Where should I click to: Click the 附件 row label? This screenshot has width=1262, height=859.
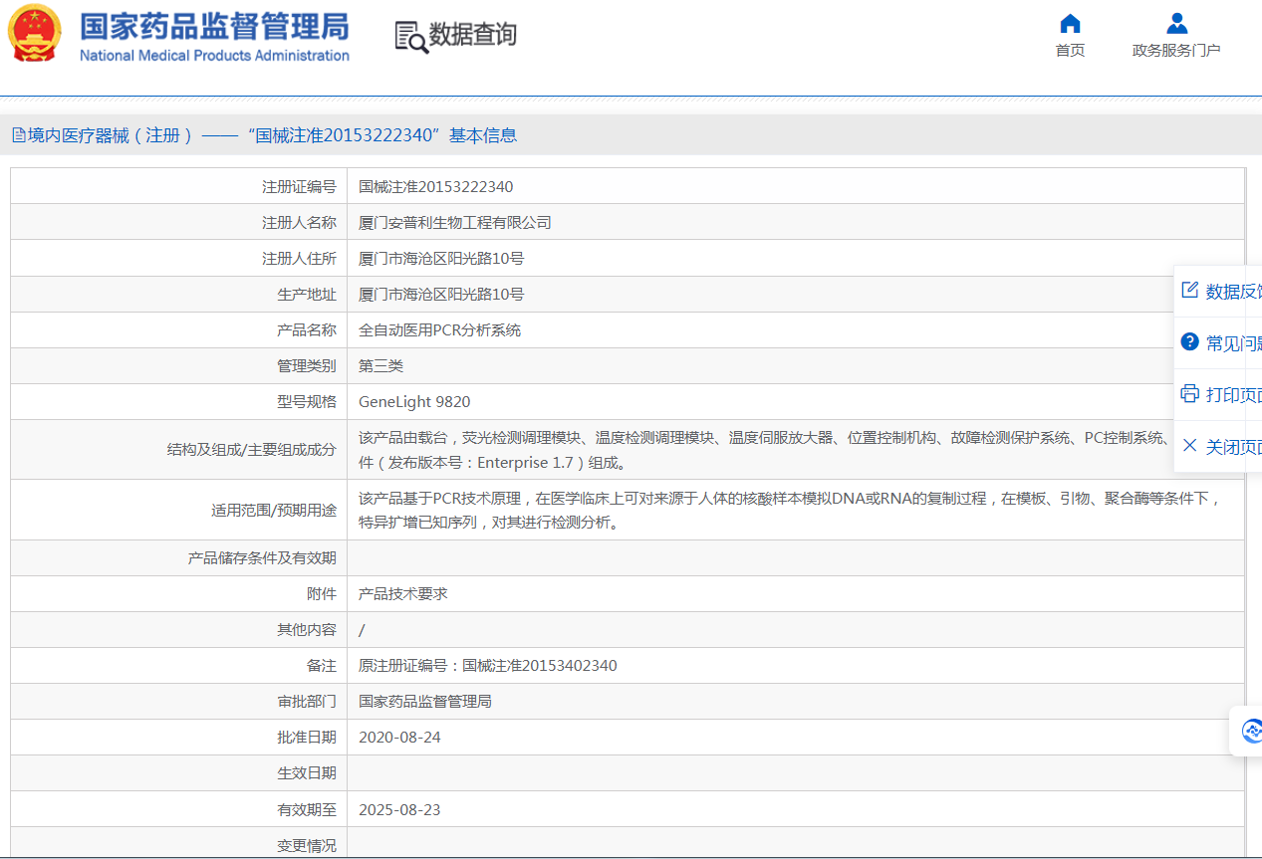322,594
